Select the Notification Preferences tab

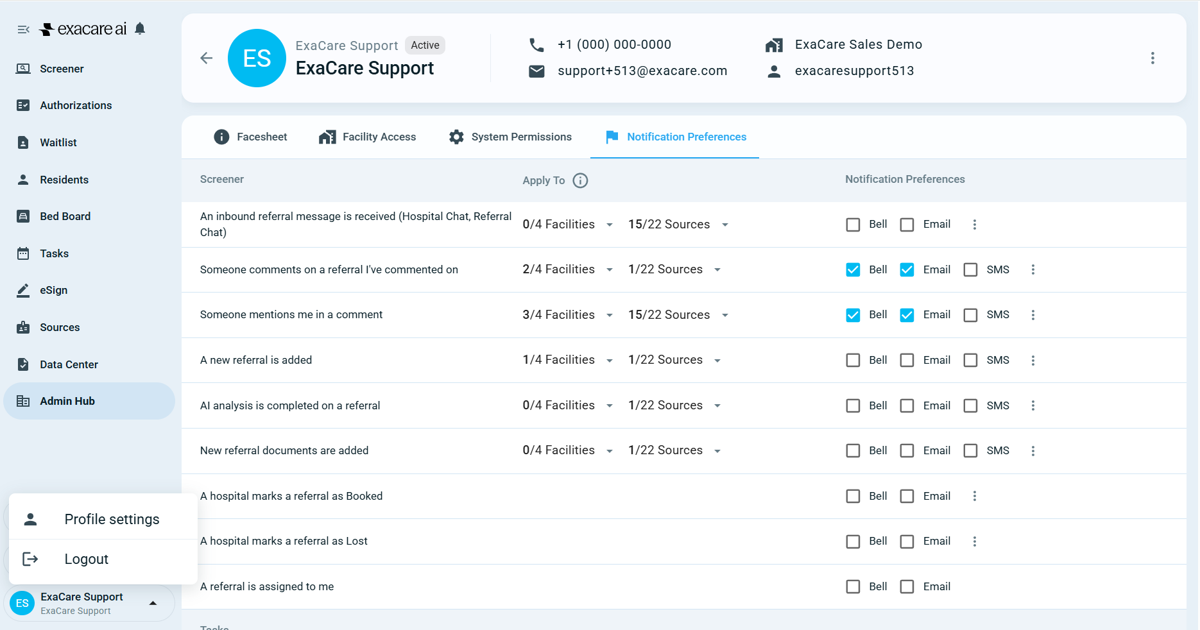675,137
